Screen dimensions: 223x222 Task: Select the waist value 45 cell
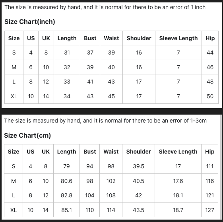tap(111, 96)
